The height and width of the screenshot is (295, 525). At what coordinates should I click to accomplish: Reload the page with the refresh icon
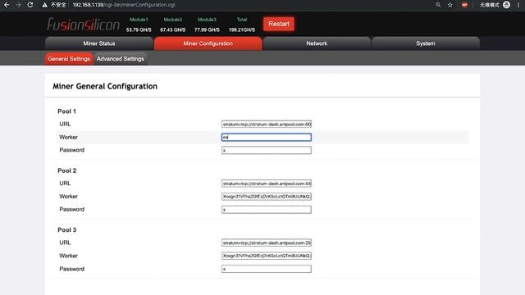(x=30, y=5)
